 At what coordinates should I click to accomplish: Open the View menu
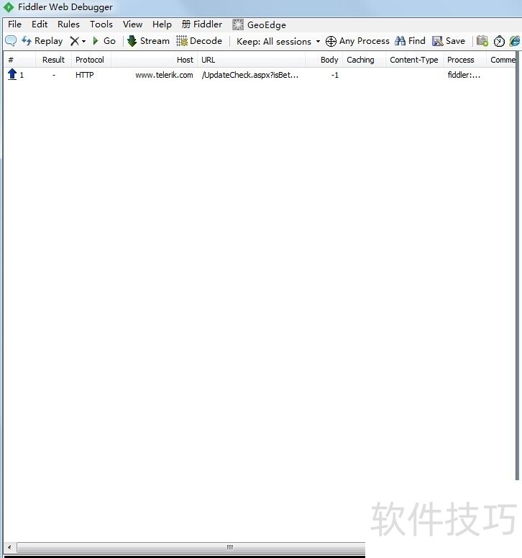coord(132,24)
